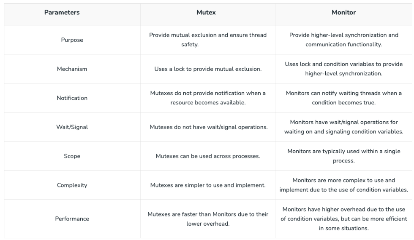Select the Notification row label
Image resolution: width=414 pixels, height=240 pixels.
(x=72, y=98)
